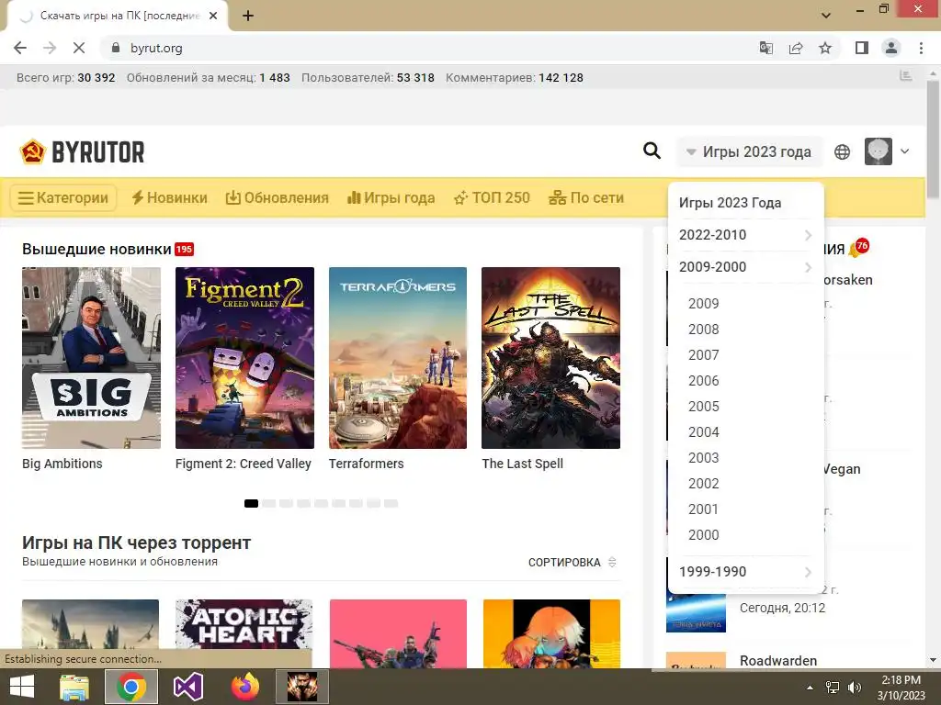Viewport: 941px width, 705px height.
Task: Open the Figment 2 cover thumbnail
Action: pos(244,358)
